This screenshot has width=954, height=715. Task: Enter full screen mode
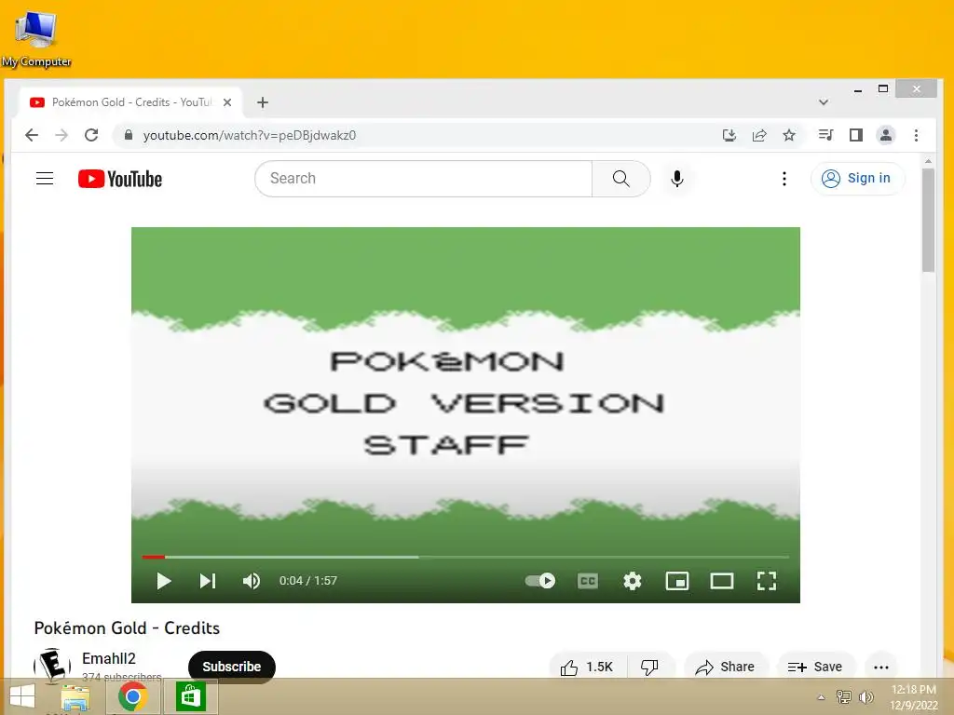[767, 581]
